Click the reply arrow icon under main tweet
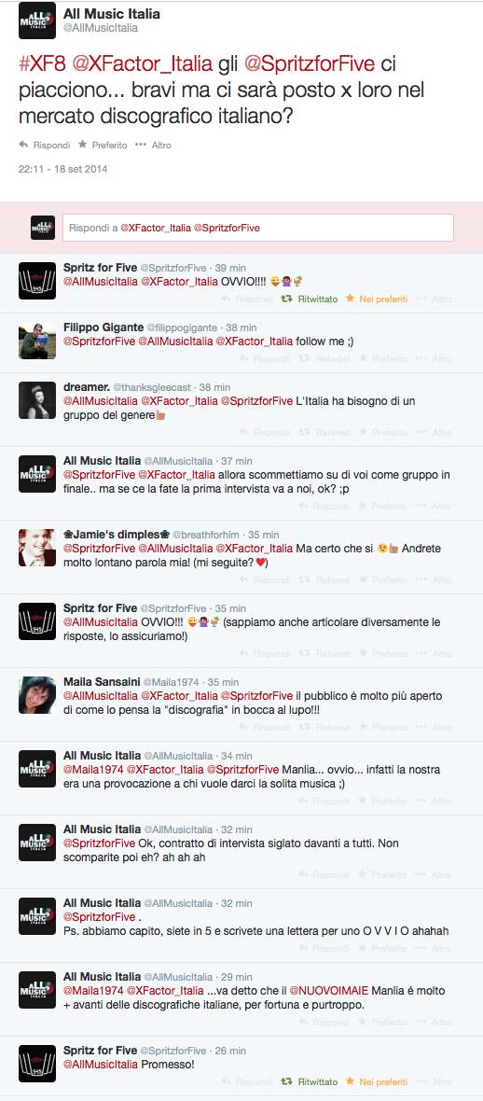 pos(23,145)
